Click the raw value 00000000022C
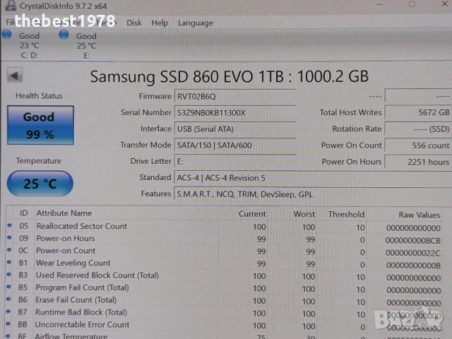This screenshot has height=339, width=452. point(412,253)
